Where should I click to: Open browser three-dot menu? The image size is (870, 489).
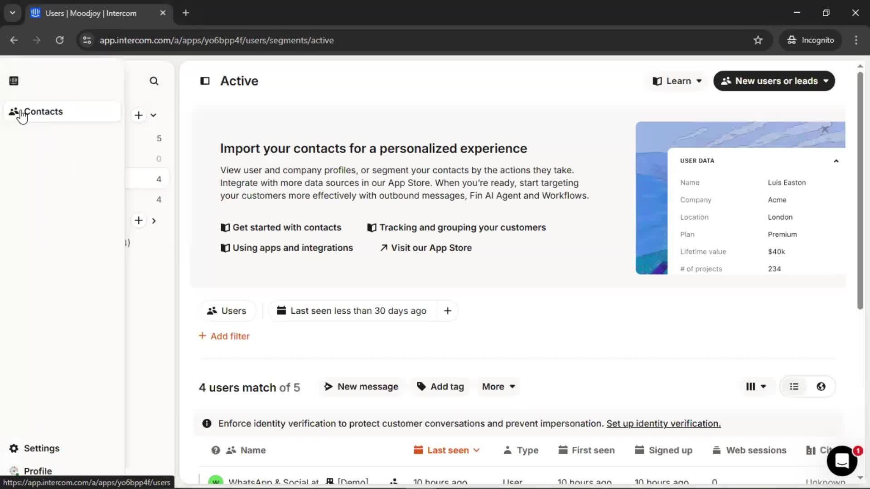(856, 40)
